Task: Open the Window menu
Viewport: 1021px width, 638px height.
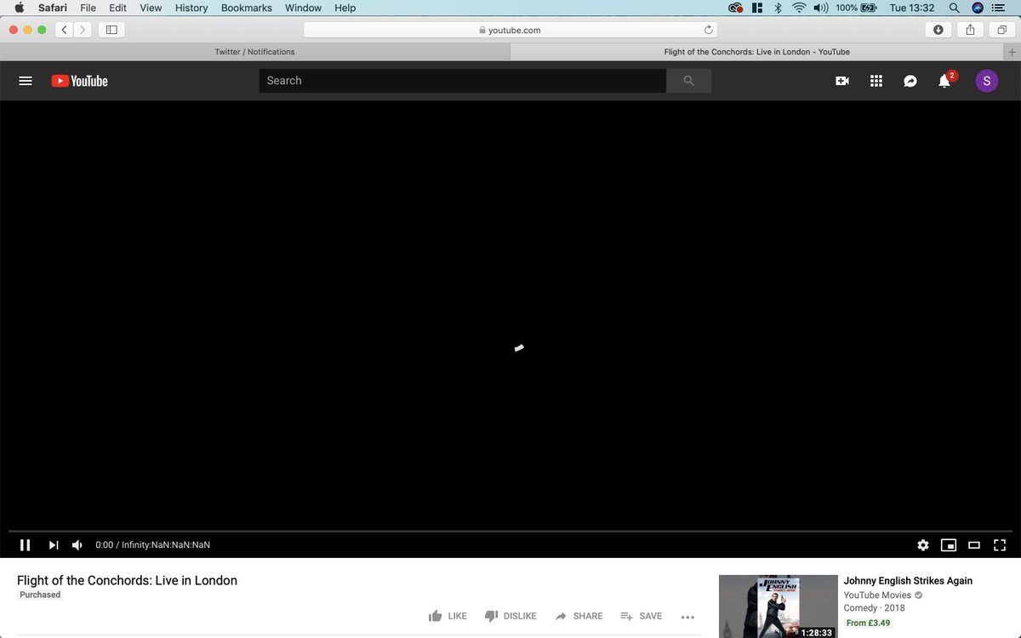Action: [303, 8]
